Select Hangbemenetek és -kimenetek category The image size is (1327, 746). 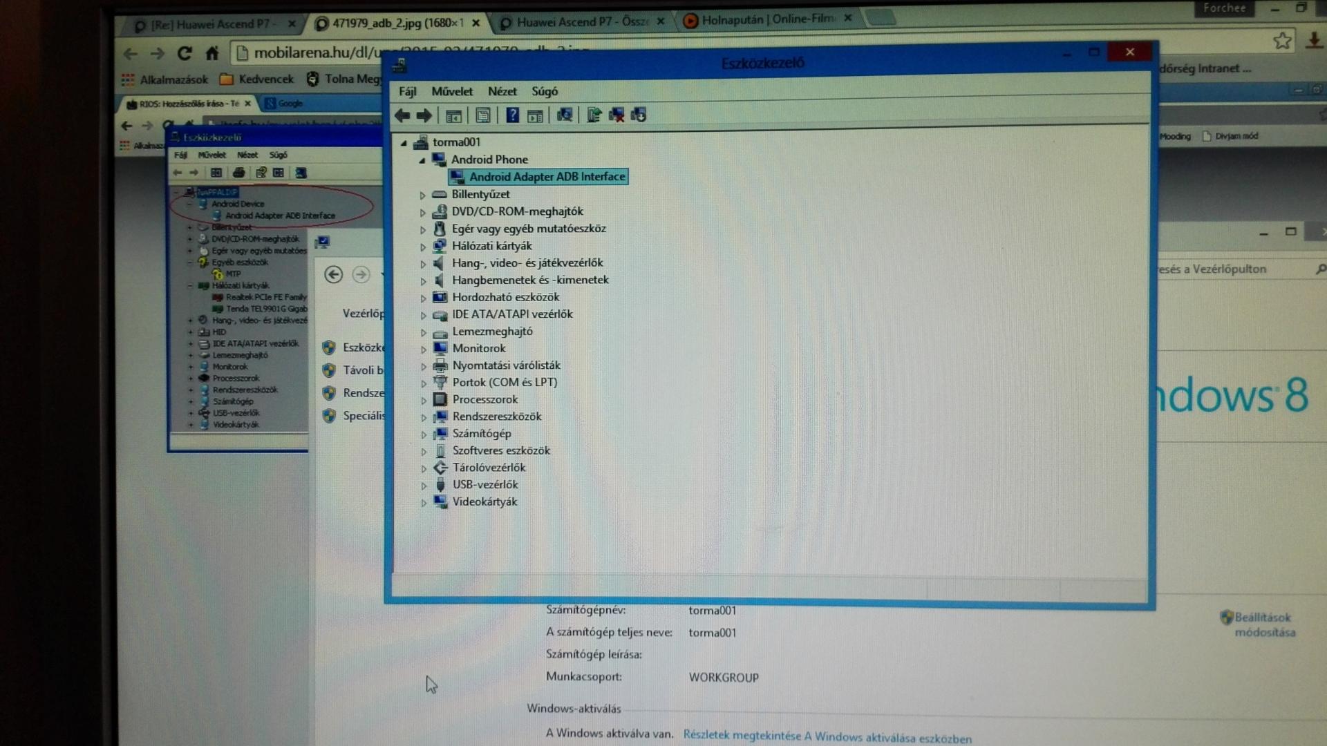tap(530, 280)
